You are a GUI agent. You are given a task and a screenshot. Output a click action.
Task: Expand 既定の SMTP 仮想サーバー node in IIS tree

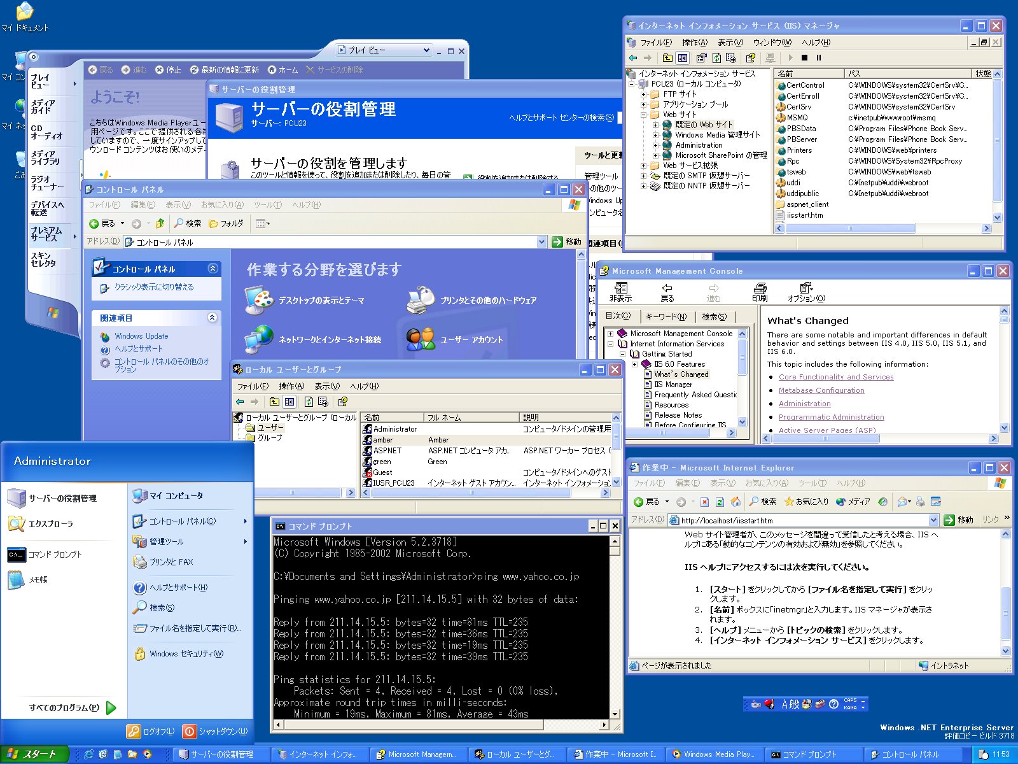[643, 176]
